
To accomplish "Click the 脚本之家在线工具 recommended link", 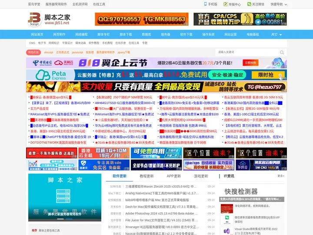I will [49, 230].
